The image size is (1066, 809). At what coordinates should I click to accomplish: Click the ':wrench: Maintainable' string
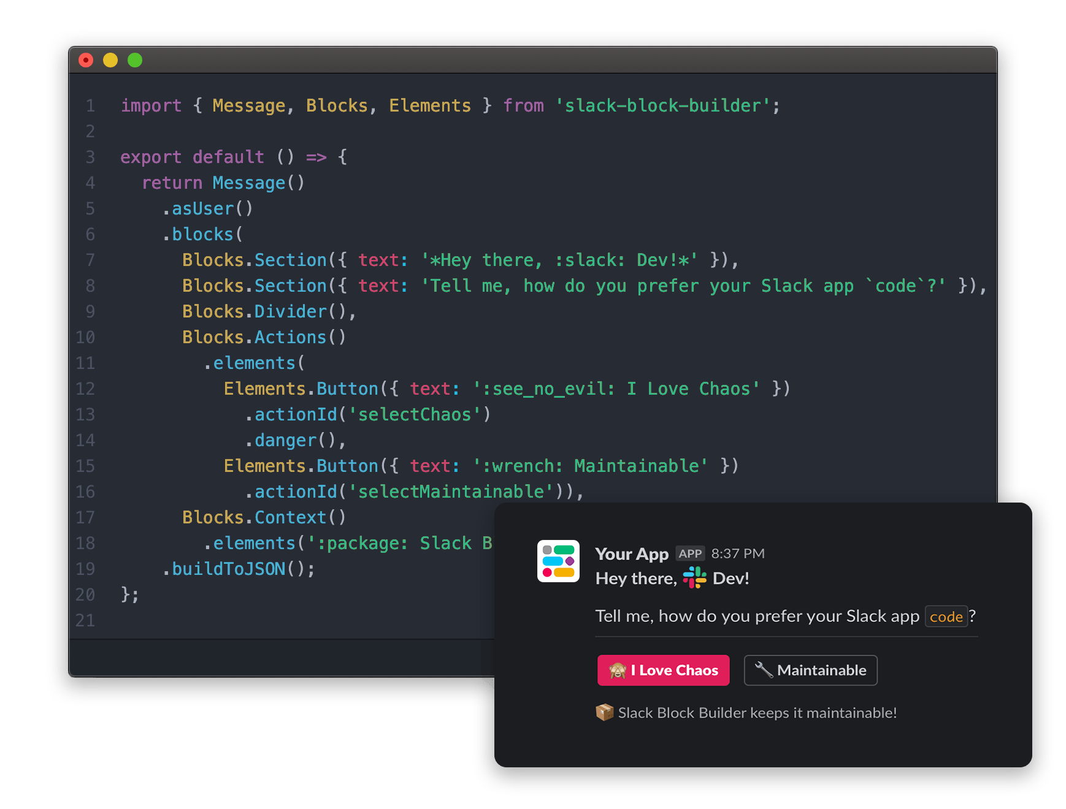[x=590, y=466]
